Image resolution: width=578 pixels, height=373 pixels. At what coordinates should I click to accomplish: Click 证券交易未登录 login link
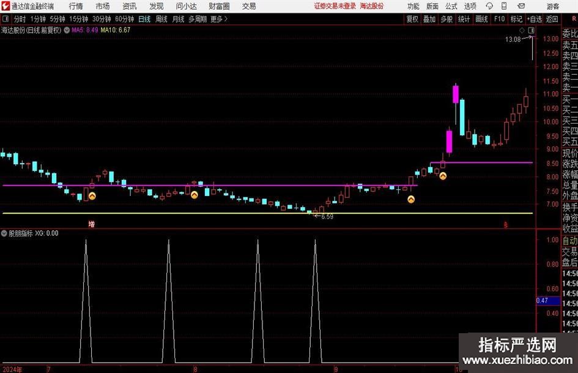(x=335, y=6)
